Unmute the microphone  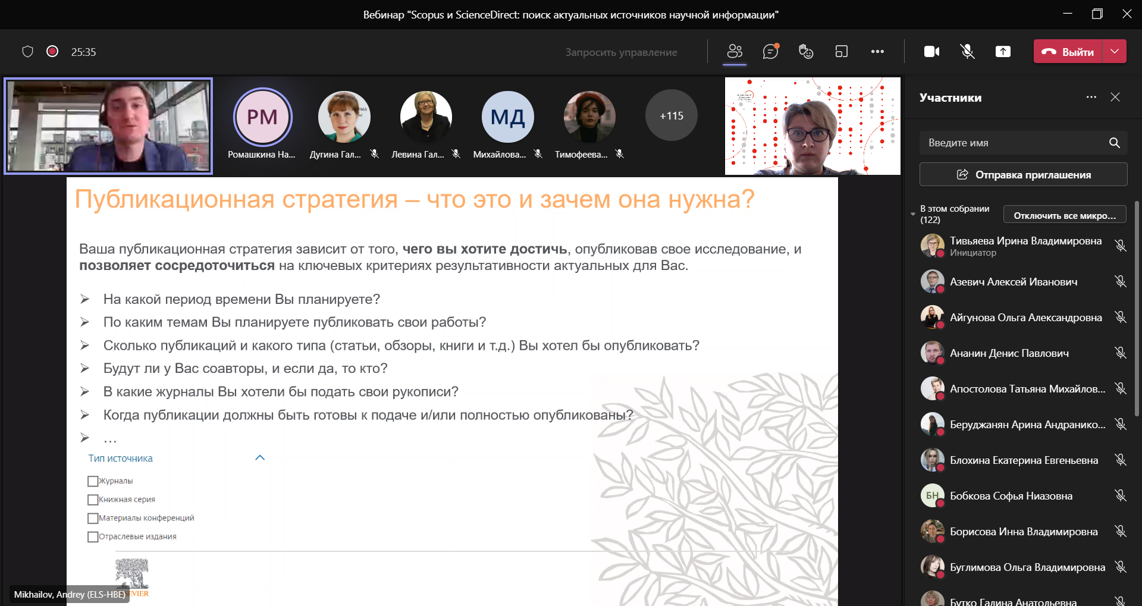tap(967, 52)
